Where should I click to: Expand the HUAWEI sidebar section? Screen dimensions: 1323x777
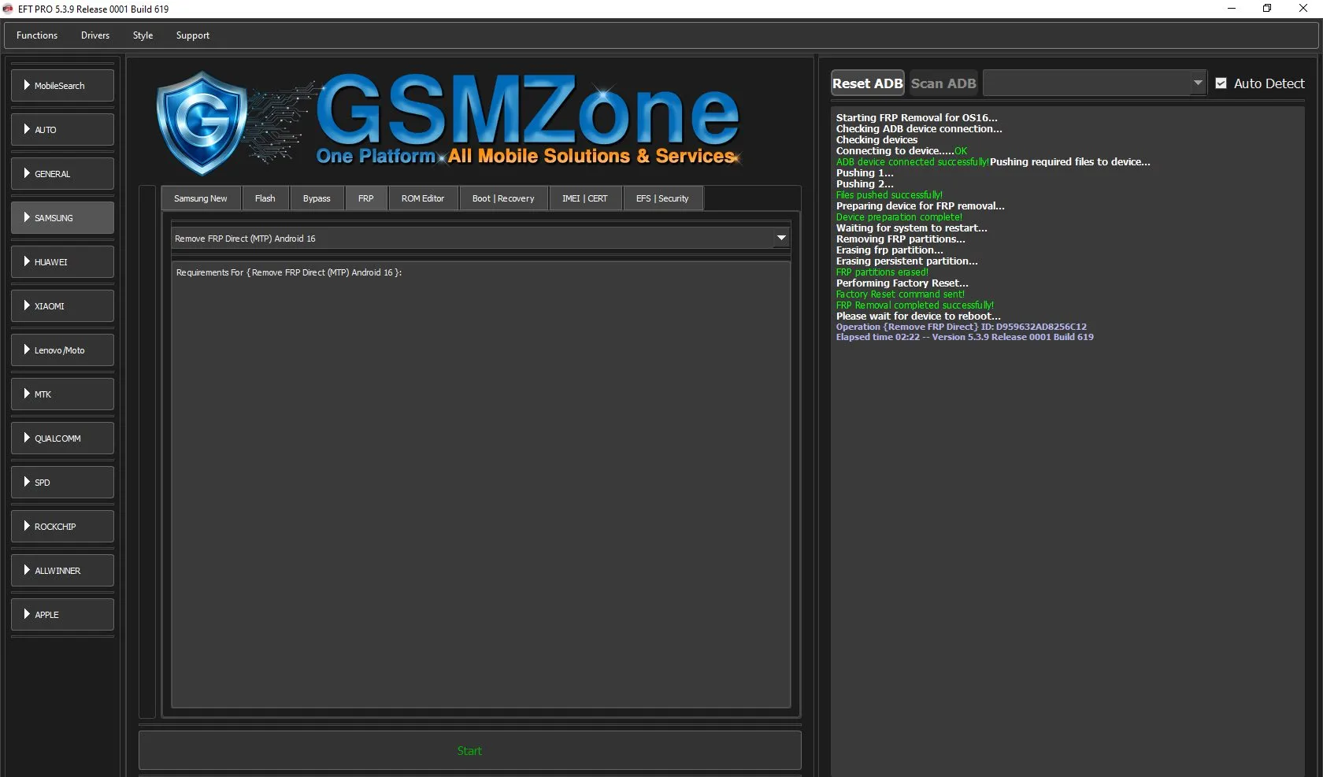coord(62,262)
